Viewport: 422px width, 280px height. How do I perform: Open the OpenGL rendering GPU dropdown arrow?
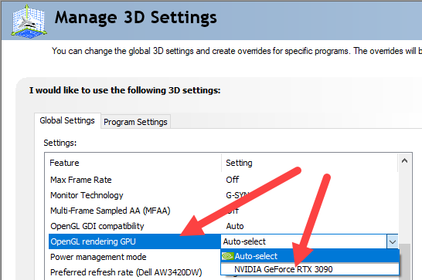[393, 241]
